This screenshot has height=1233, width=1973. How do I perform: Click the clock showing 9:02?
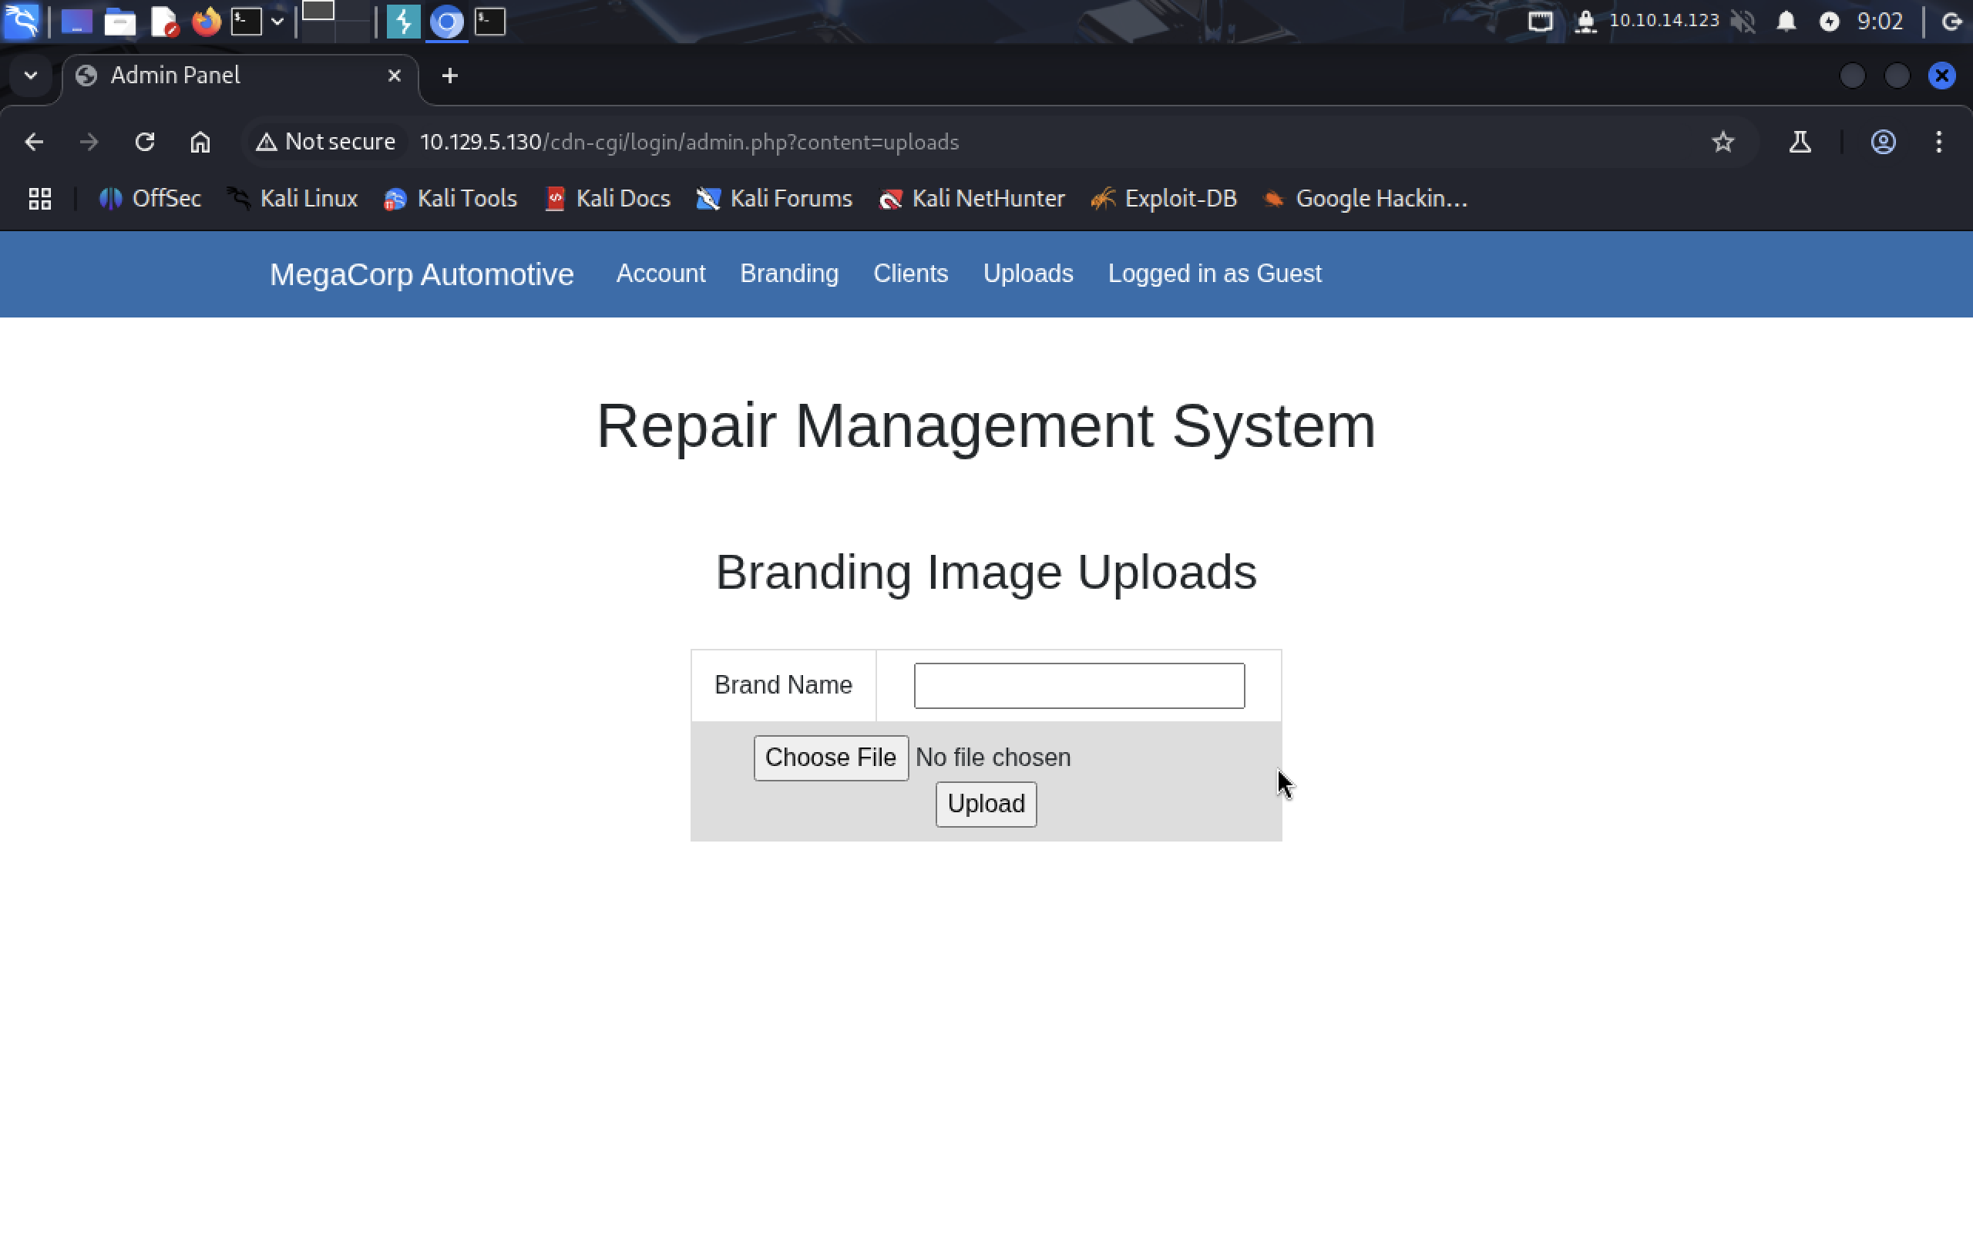tap(1880, 22)
